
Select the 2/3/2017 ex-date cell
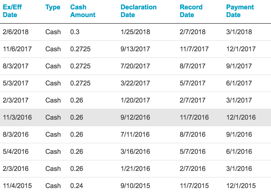(16, 100)
